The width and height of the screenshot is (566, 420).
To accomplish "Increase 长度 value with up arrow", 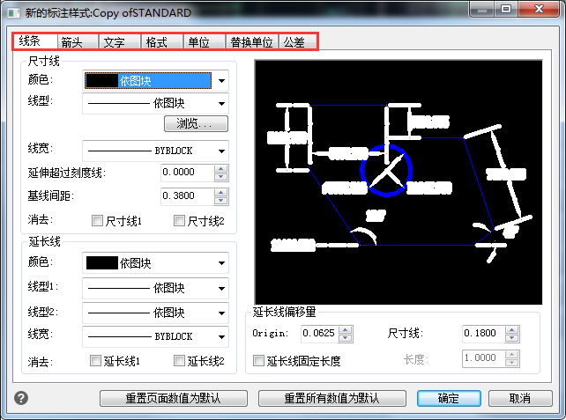I will click(x=512, y=354).
